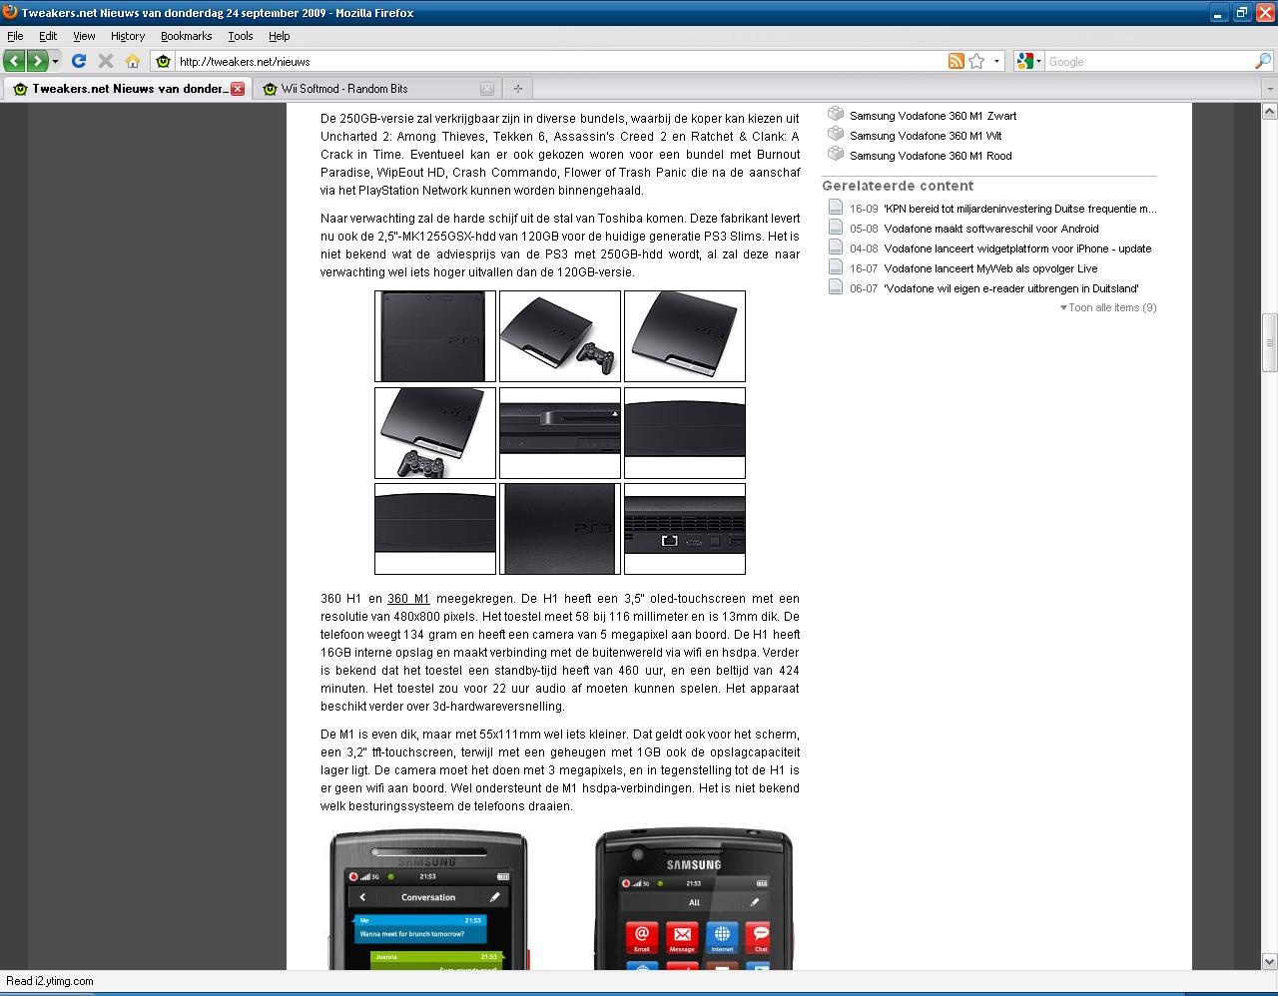This screenshot has width=1278, height=996.
Task: Open the 'Vodafone wil eigen e-reader' article link
Action: tap(1011, 288)
